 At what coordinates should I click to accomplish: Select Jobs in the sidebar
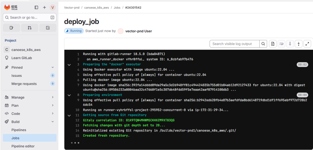pos(30,138)
